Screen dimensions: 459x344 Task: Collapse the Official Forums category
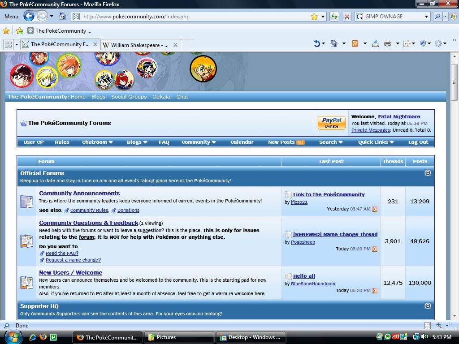(x=427, y=173)
